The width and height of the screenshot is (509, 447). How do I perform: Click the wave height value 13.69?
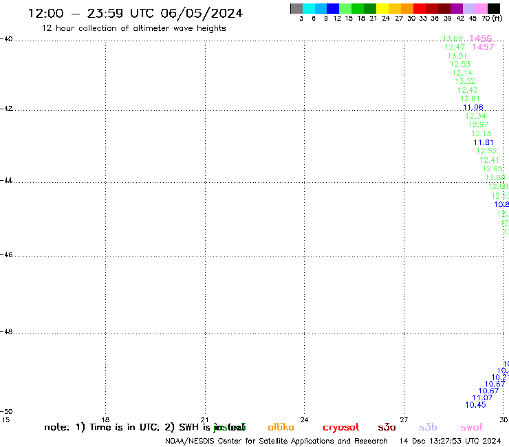(453, 39)
